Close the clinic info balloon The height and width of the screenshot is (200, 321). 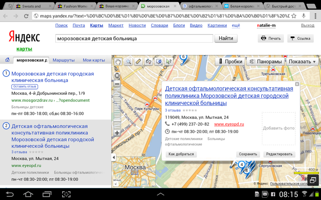(x=297, y=84)
